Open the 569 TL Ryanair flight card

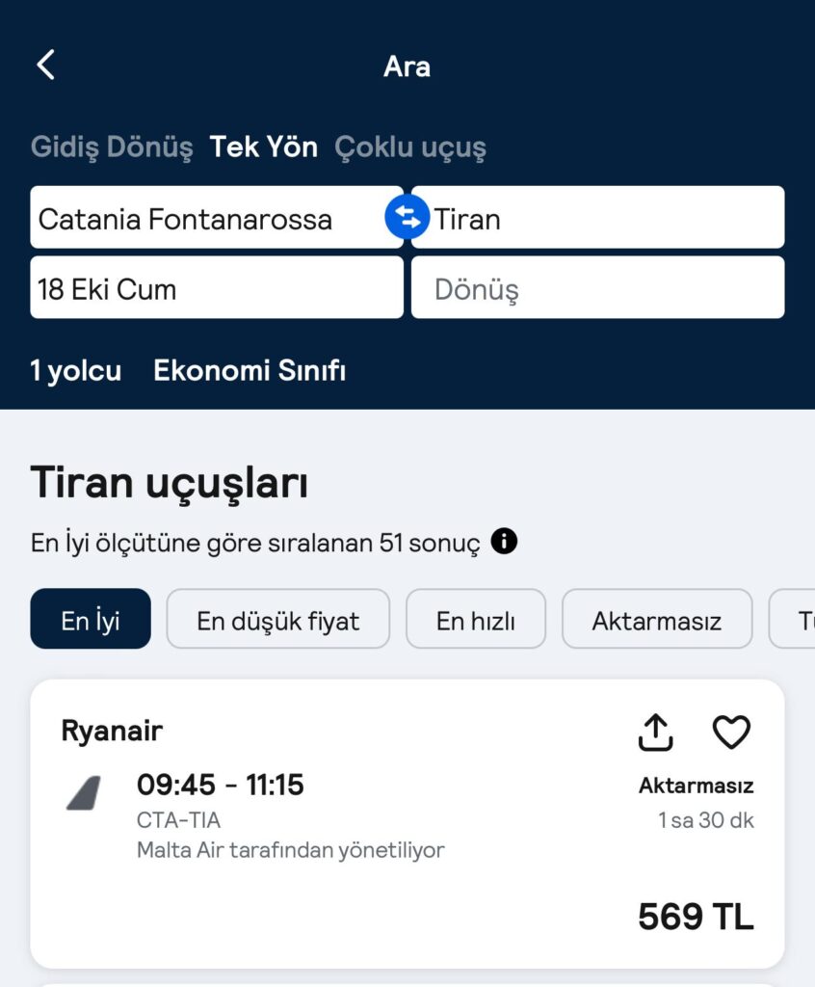coord(407,823)
